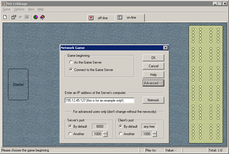Close the Net Cribbage window
This screenshot has height=154, width=229.
pyautogui.click(x=225, y=4)
